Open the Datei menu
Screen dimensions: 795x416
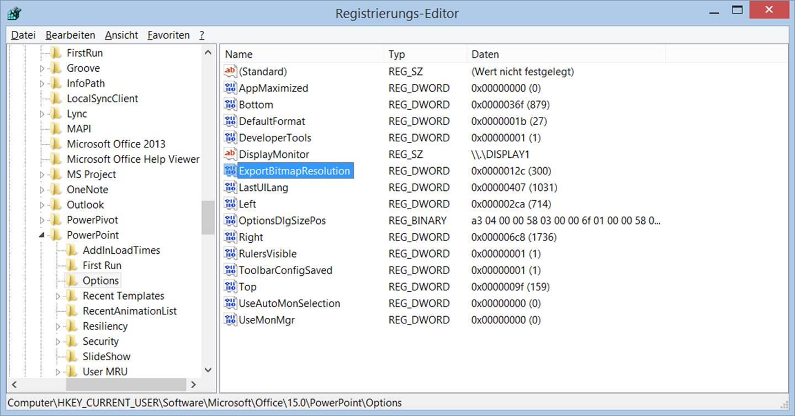(x=23, y=35)
